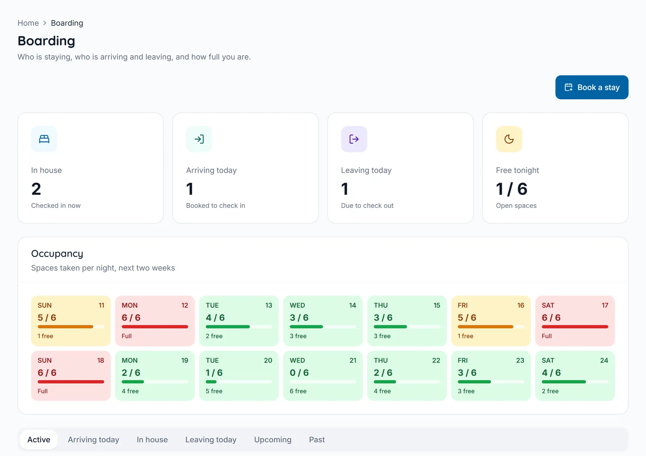Screen dimensions: 646x456
Task: Select the Thursday 22 occupancy cell
Action: 407,376
